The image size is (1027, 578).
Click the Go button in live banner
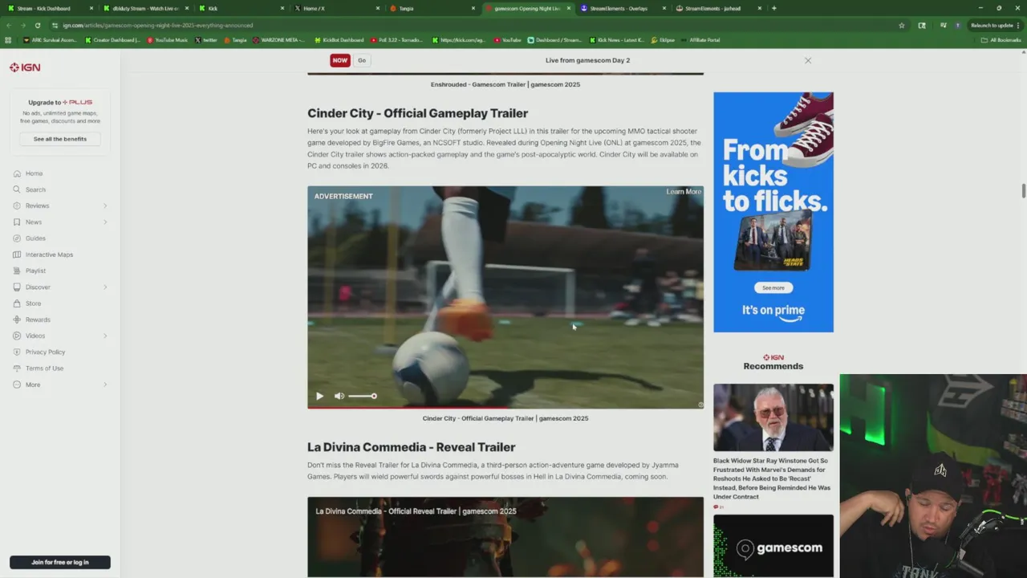362,60
